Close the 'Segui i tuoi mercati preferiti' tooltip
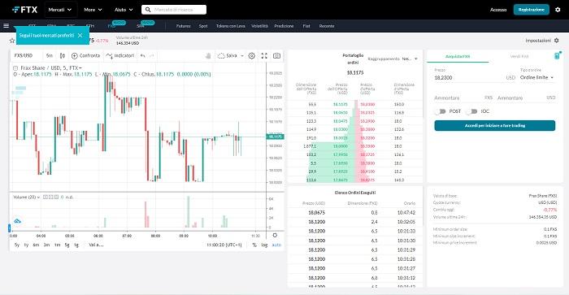Image resolution: width=569 pixels, height=295 pixels. pos(80,36)
